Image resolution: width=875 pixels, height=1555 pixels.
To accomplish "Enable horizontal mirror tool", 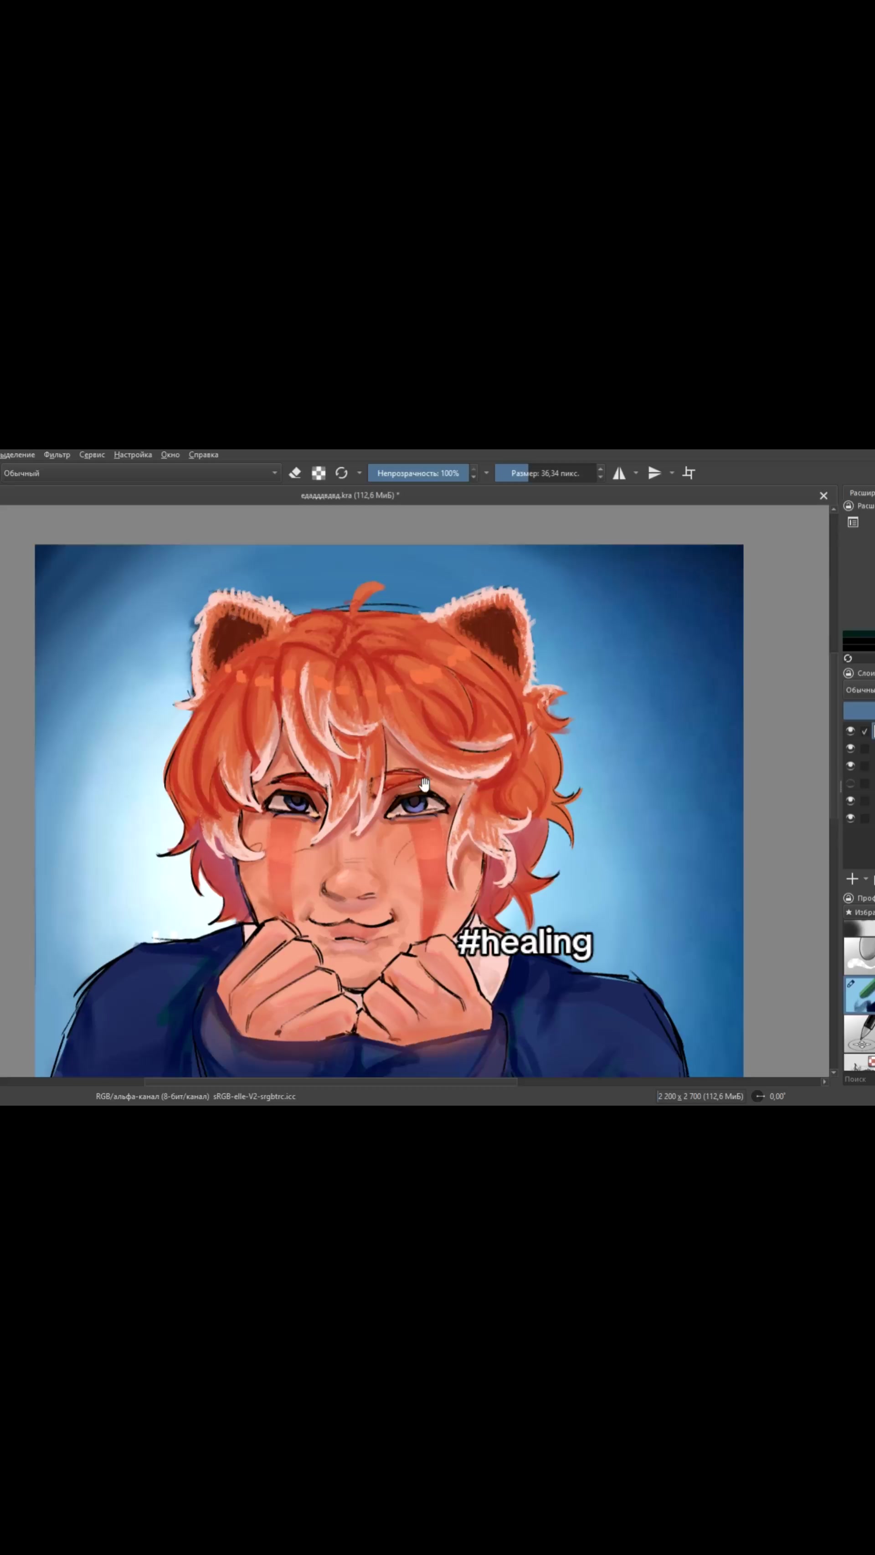I will click(x=619, y=473).
